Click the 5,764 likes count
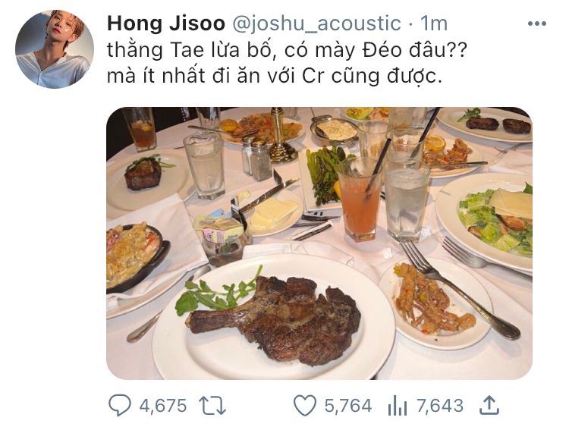This screenshot has width=569, height=427. tap(348, 406)
